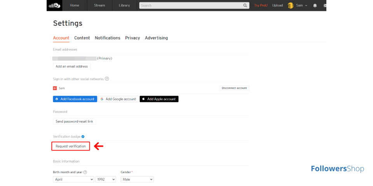Screen dimensions: 373x186
Task: Click Add an email address button
Action: coord(71,66)
